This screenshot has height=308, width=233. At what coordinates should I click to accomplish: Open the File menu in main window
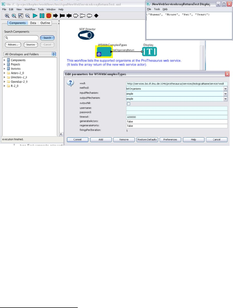click(x=4, y=9)
